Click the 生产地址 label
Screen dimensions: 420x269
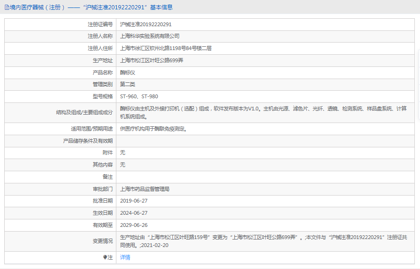coord(103,60)
